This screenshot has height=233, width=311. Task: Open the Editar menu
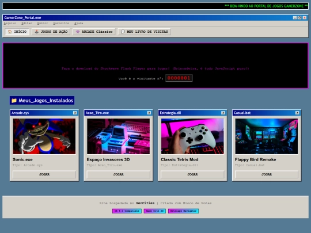(x=26, y=24)
